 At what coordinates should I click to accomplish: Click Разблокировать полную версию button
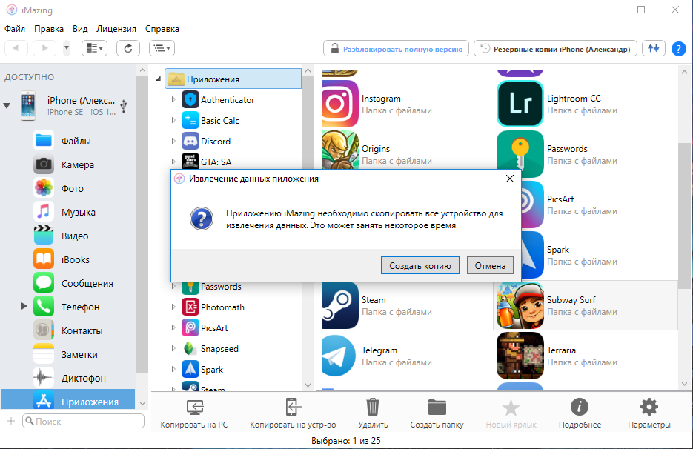pos(396,49)
